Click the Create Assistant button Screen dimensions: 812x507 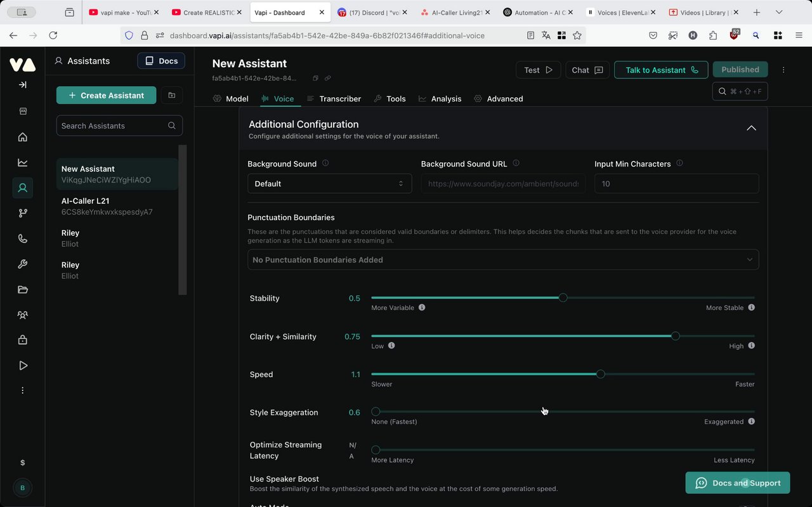[x=106, y=95]
